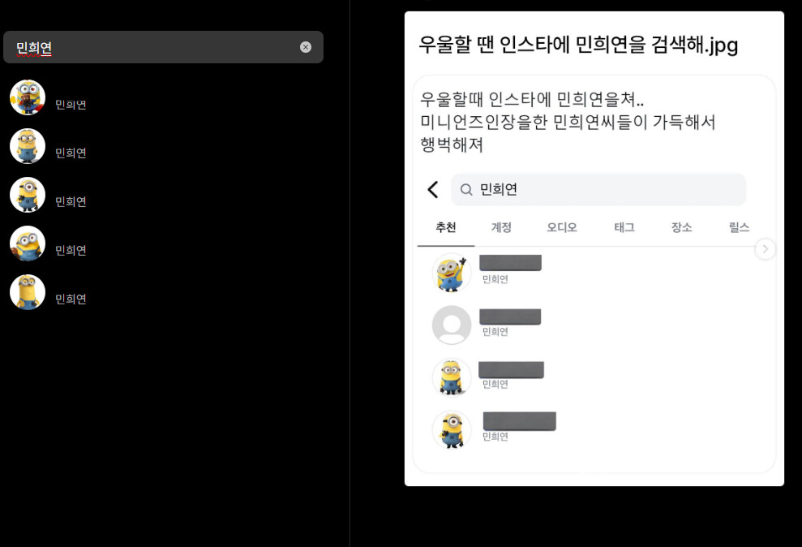Open fourth 민희연 result with smiling minion avatar
This screenshot has width=802, height=547.
(28, 243)
